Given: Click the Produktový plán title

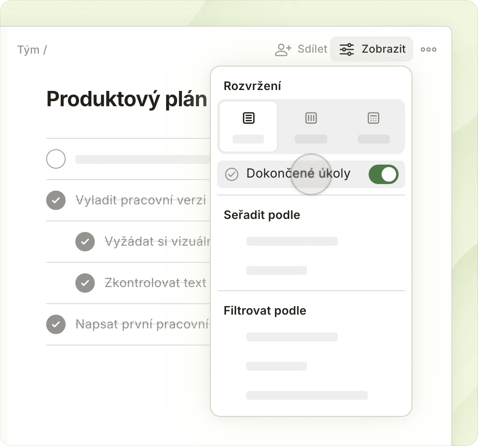Looking at the screenshot, I should [x=127, y=99].
